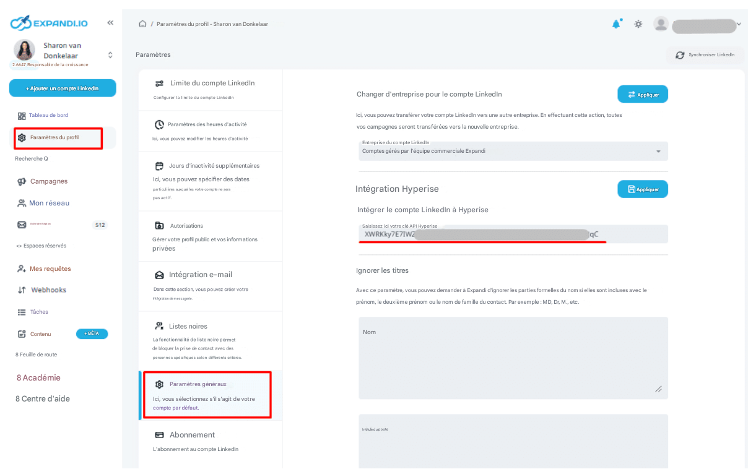The width and height of the screenshot is (748, 469).
Task: Click the home icon in breadcrumb
Action: pos(142,24)
